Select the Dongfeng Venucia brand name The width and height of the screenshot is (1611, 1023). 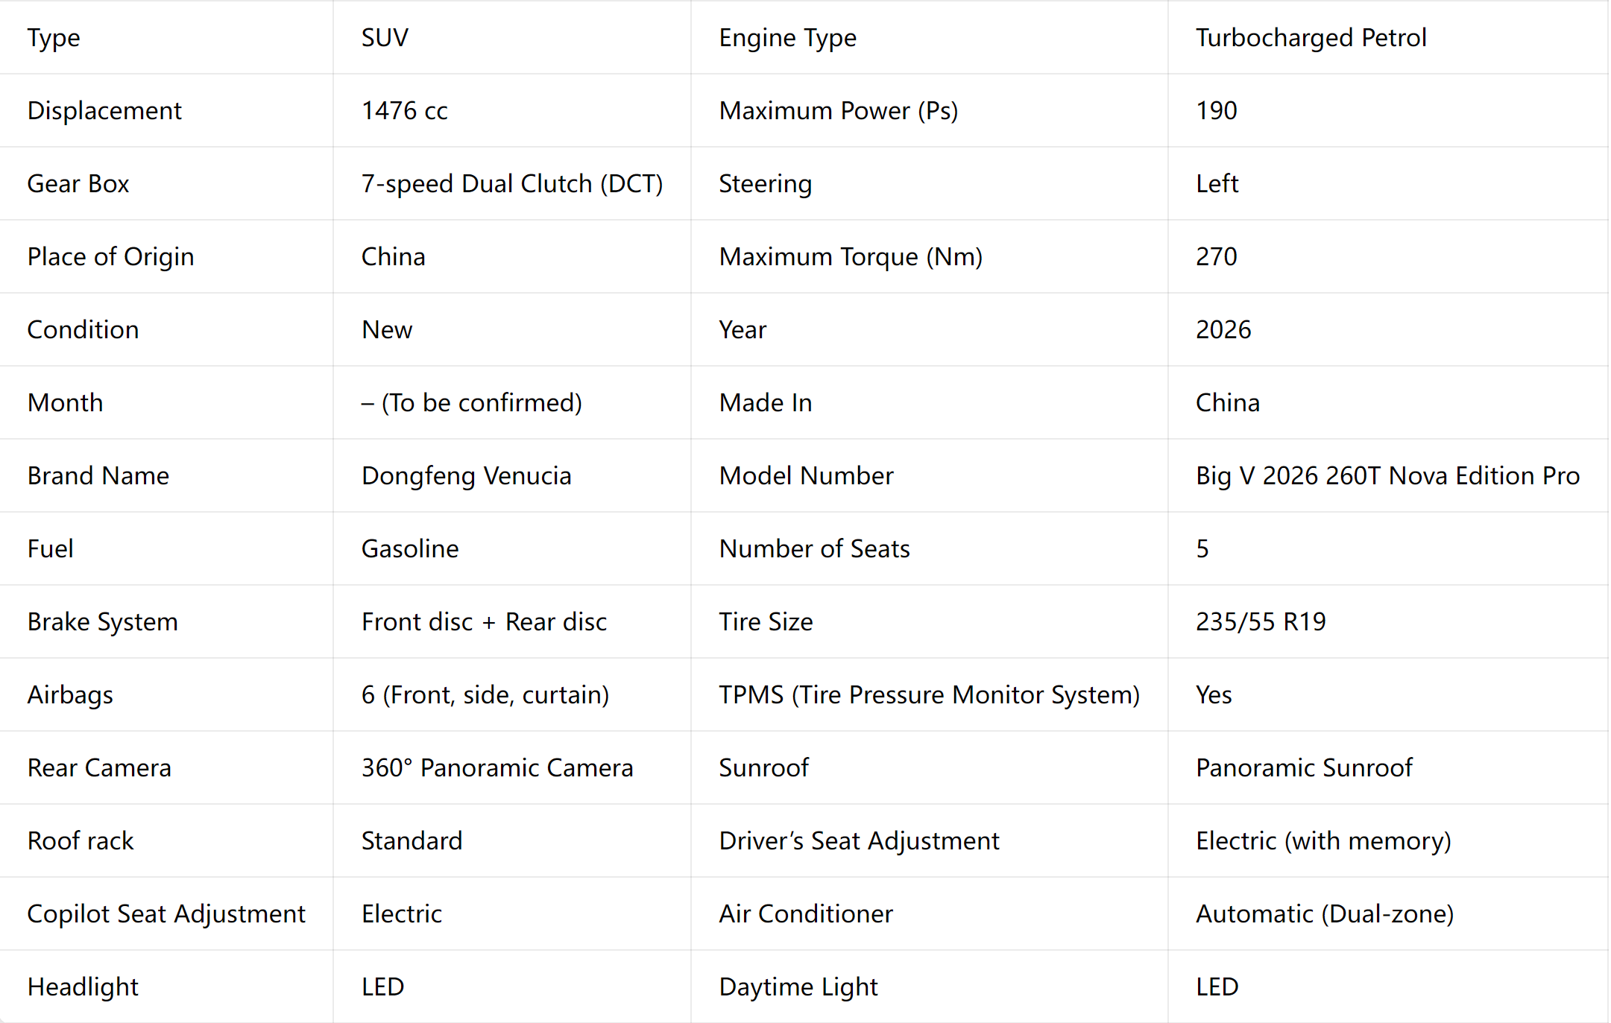(466, 475)
